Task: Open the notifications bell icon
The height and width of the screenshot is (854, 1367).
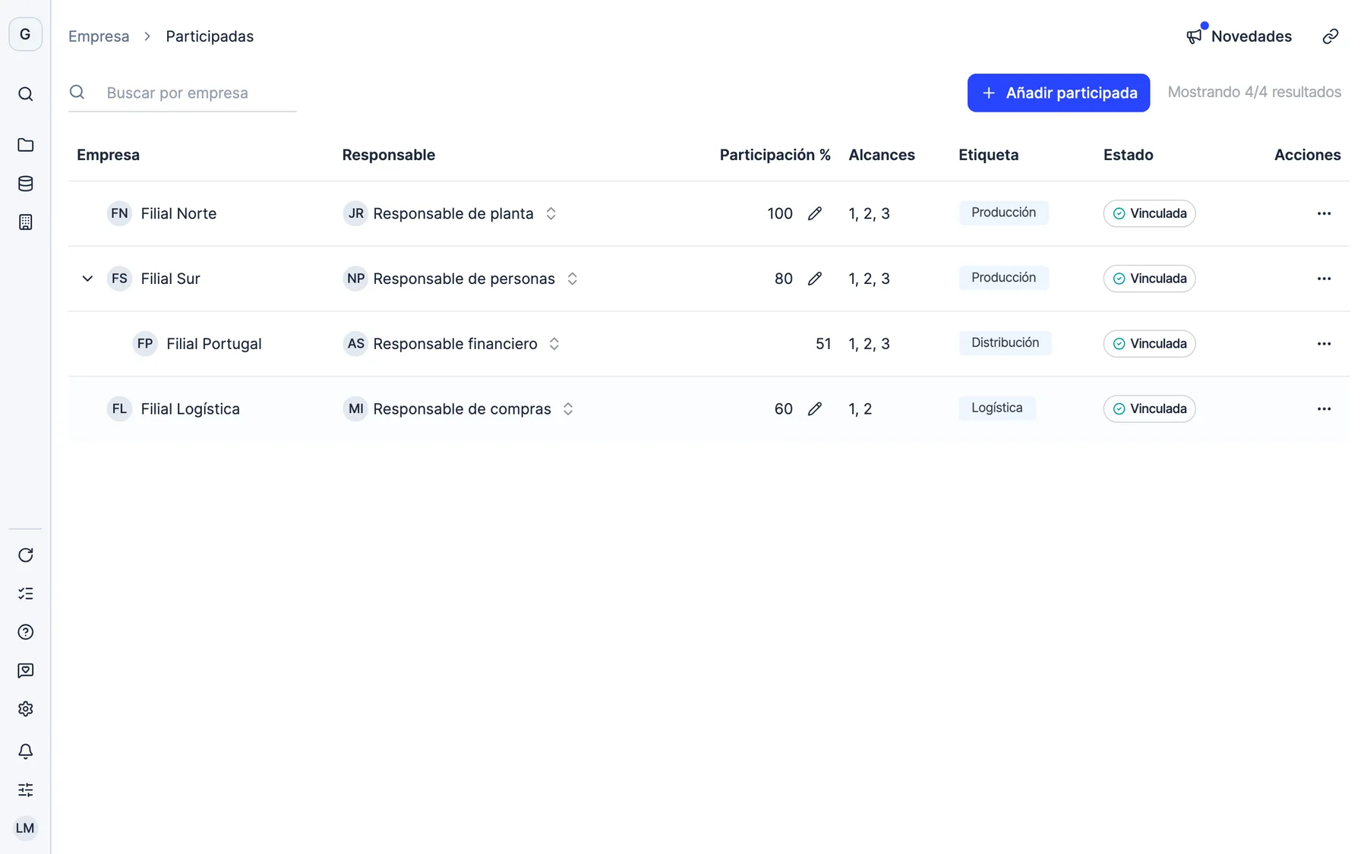Action: pos(25,752)
